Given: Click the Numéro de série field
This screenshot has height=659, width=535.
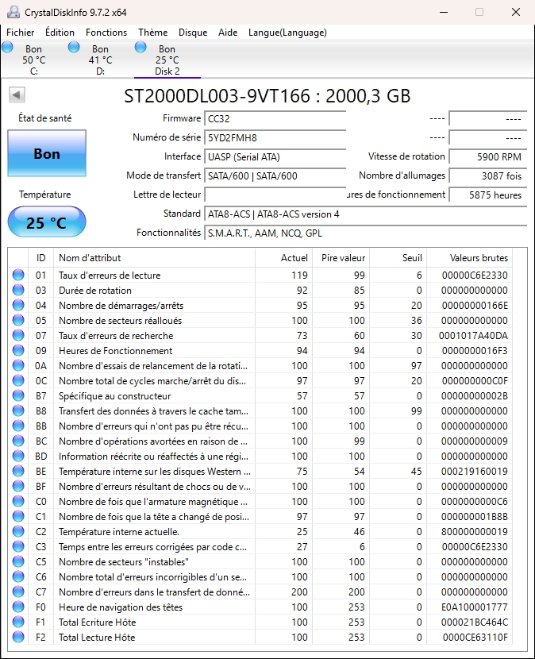Looking at the screenshot, I should pos(275,137).
